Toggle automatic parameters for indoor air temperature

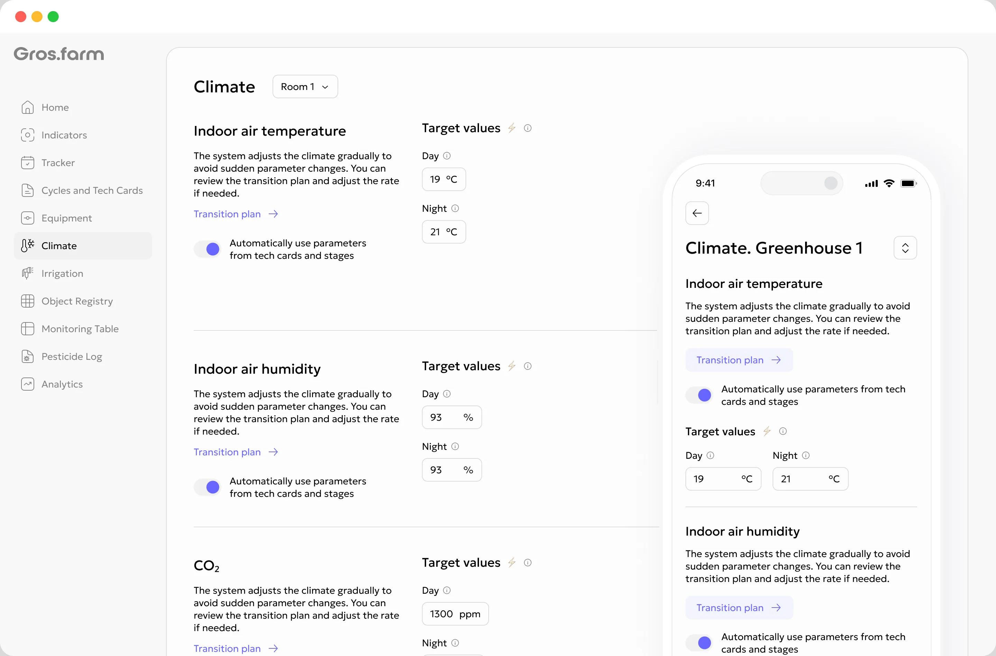tap(207, 249)
